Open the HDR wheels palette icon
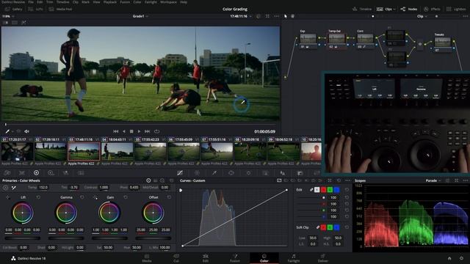The width and height of the screenshot is (470, 264). click(x=51, y=173)
